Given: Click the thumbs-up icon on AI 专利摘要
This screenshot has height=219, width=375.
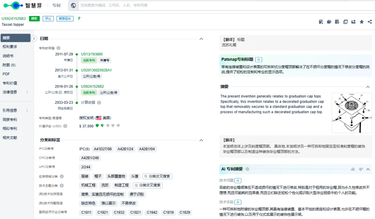Looking at the screenshot, I should (x=353, y=169).
